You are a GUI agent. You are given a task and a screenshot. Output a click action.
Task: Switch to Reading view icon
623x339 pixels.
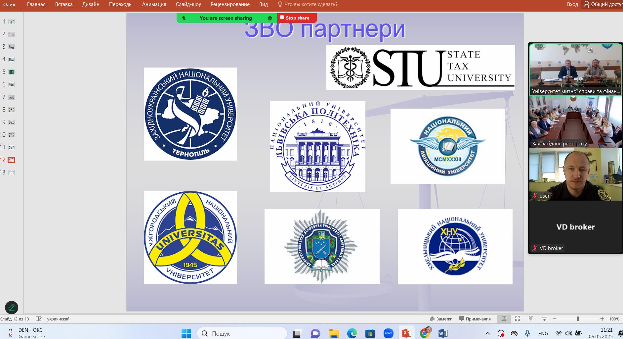coord(531,319)
